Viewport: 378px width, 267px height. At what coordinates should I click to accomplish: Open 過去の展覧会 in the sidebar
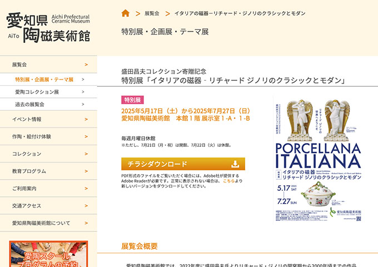click(48, 105)
